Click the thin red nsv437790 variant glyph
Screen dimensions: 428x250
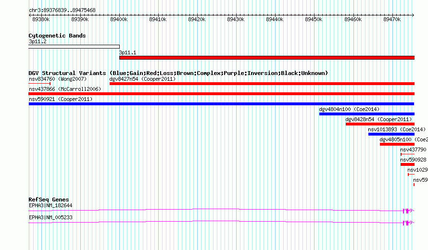coord(407,154)
